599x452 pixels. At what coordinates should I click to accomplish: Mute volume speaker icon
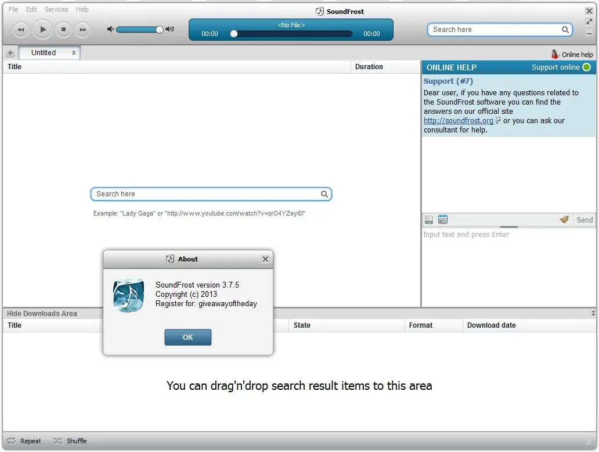coord(110,29)
